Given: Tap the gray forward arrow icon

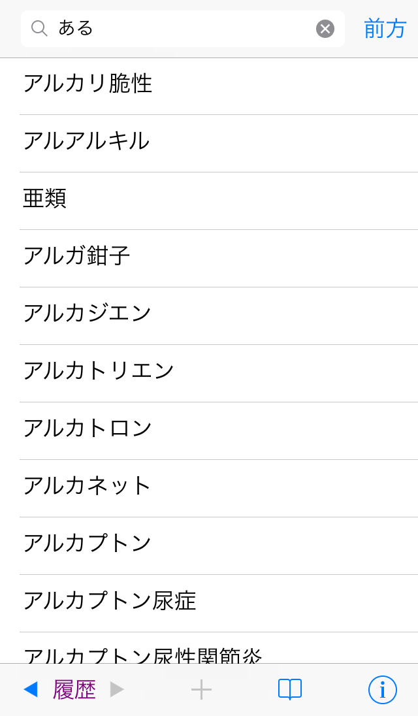Looking at the screenshot, I should [117, 689].
